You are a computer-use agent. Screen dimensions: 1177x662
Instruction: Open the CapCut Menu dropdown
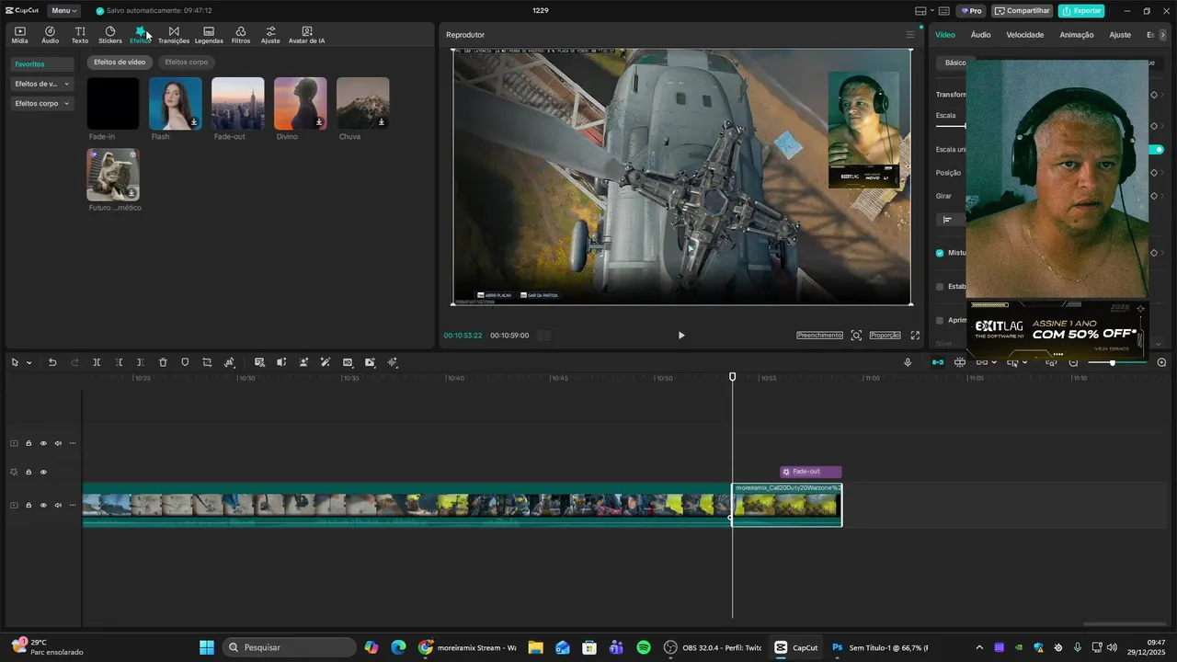(64, 11)
